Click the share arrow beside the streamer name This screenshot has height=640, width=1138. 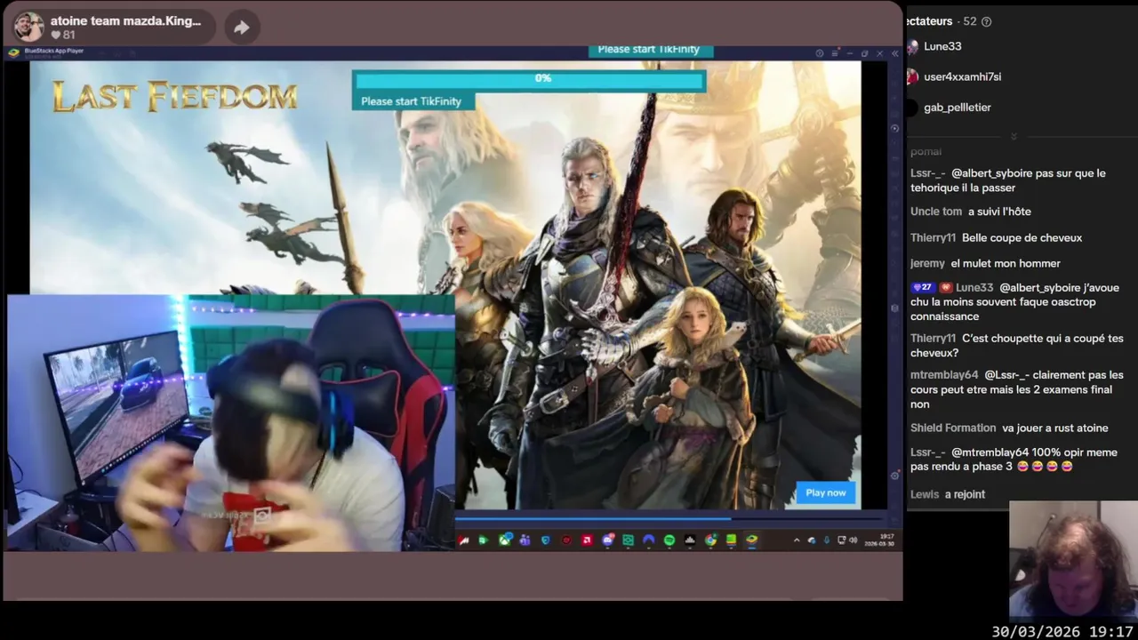(242, 28)
